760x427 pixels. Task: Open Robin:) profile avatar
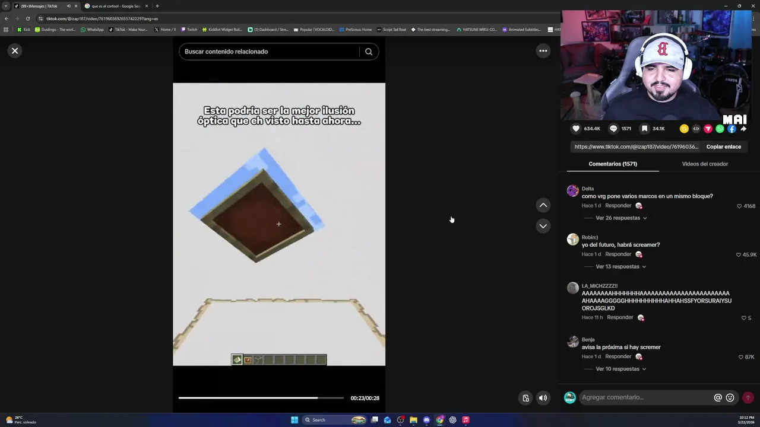click(572, 239)
